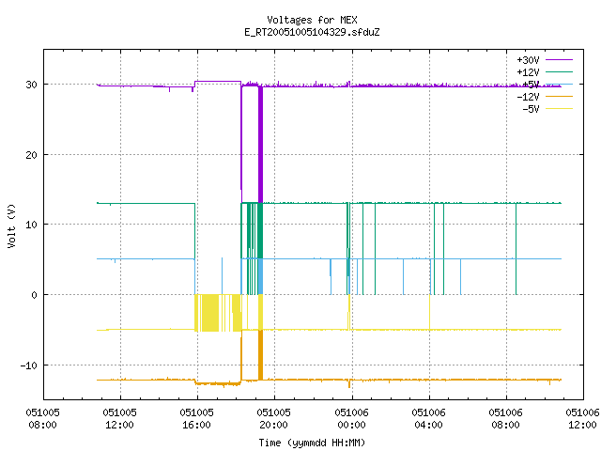Click the 'Time (yymmdd HH:MM)' x-axis label

pyautogui.click(x=312, y=443)
